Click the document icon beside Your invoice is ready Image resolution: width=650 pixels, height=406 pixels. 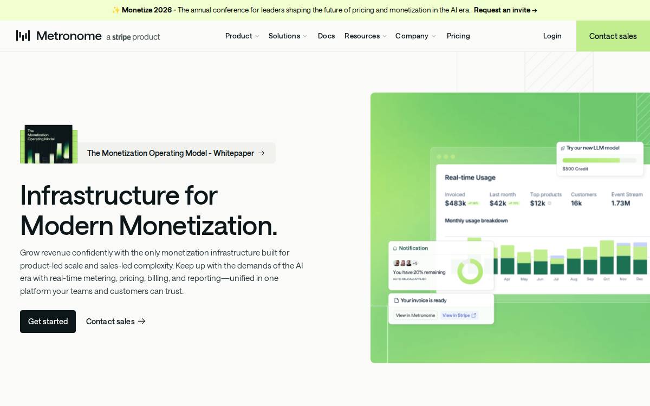(x=396, y=300)
